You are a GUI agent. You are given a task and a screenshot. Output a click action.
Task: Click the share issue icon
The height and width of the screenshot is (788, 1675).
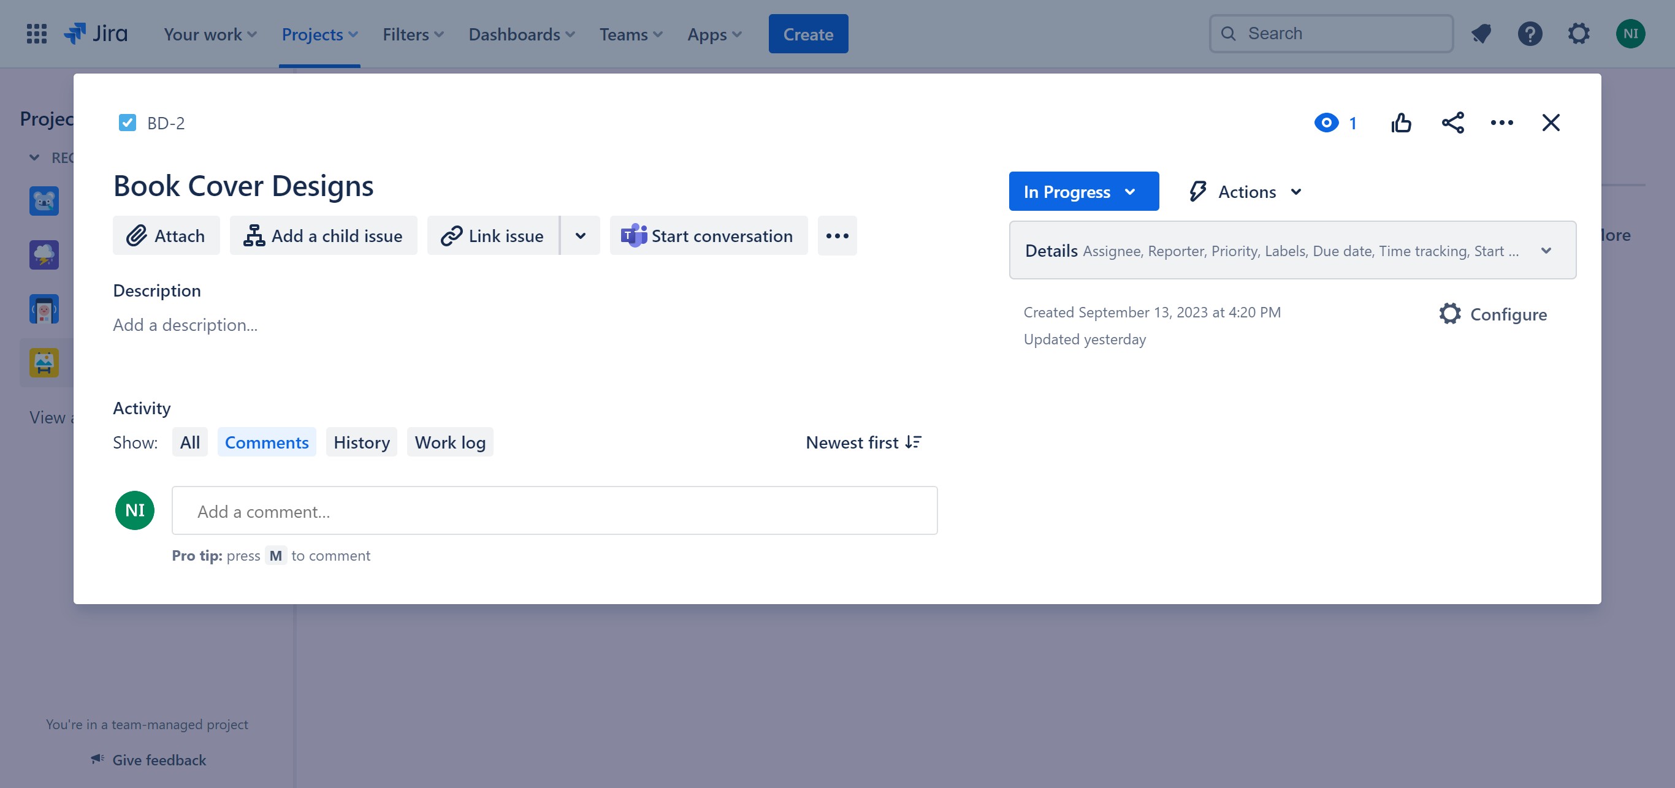1452,123
